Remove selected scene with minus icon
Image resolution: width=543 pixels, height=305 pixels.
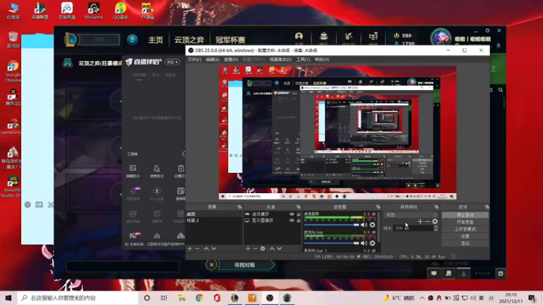tap(197, 249)
